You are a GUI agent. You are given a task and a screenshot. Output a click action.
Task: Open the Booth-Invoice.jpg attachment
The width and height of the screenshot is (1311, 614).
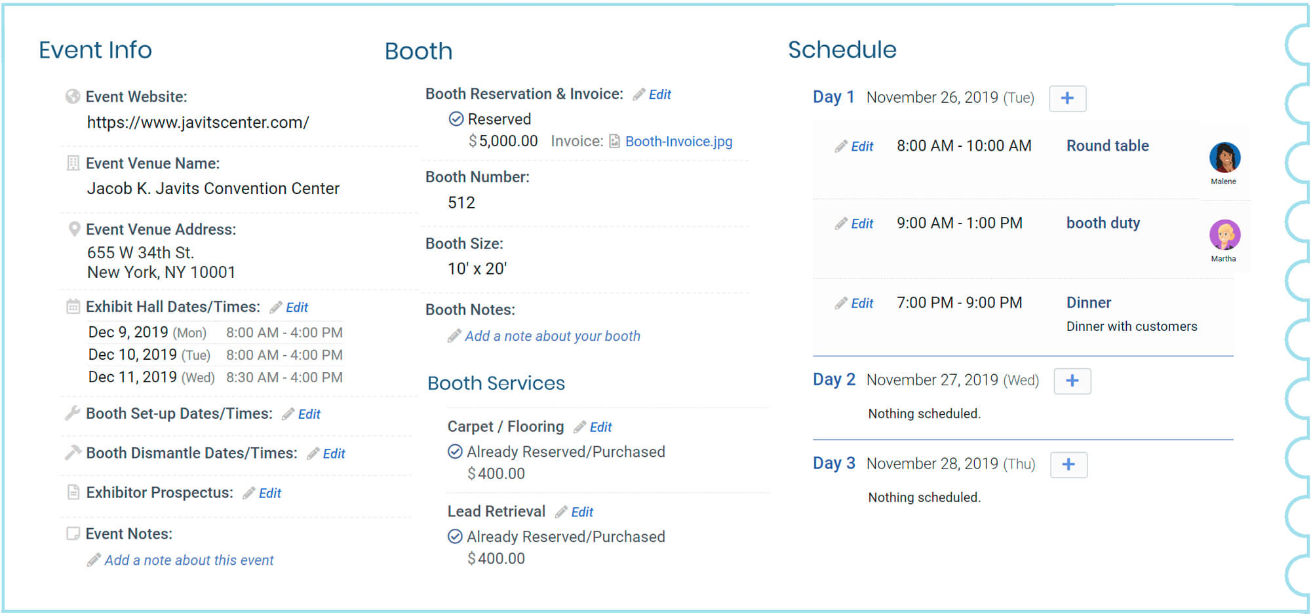(678, 141)
